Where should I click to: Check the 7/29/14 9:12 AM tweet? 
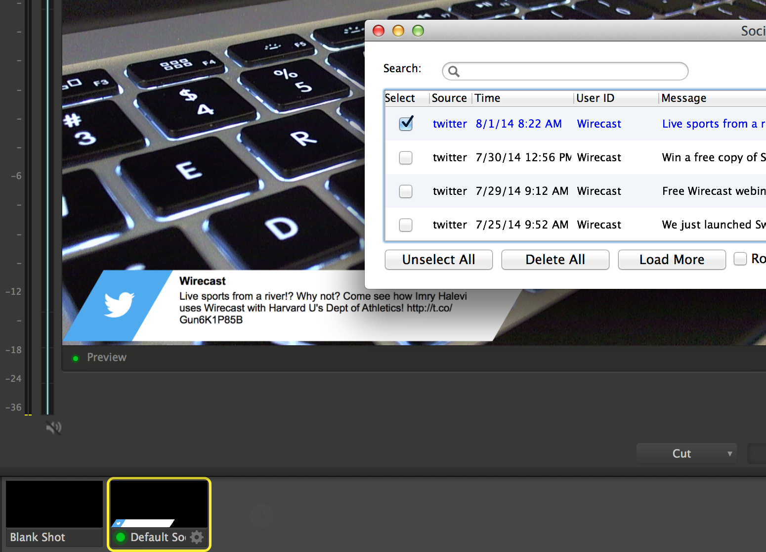pos(406,191)
